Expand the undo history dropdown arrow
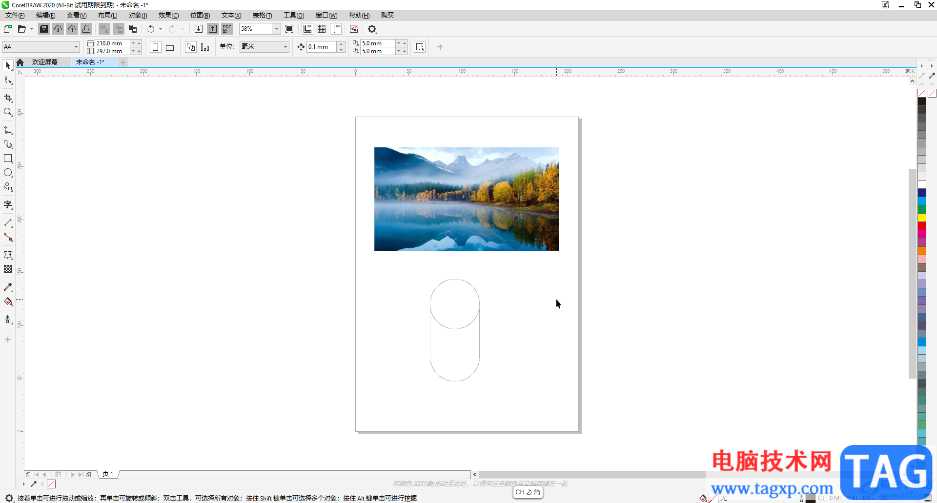The image size is (937, 503). click(161, 29)
